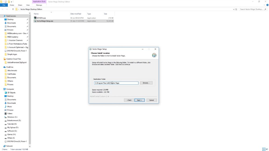Open the View ribbon tab
This screenshot has width=269, height=151.
[x=28, y=5]
